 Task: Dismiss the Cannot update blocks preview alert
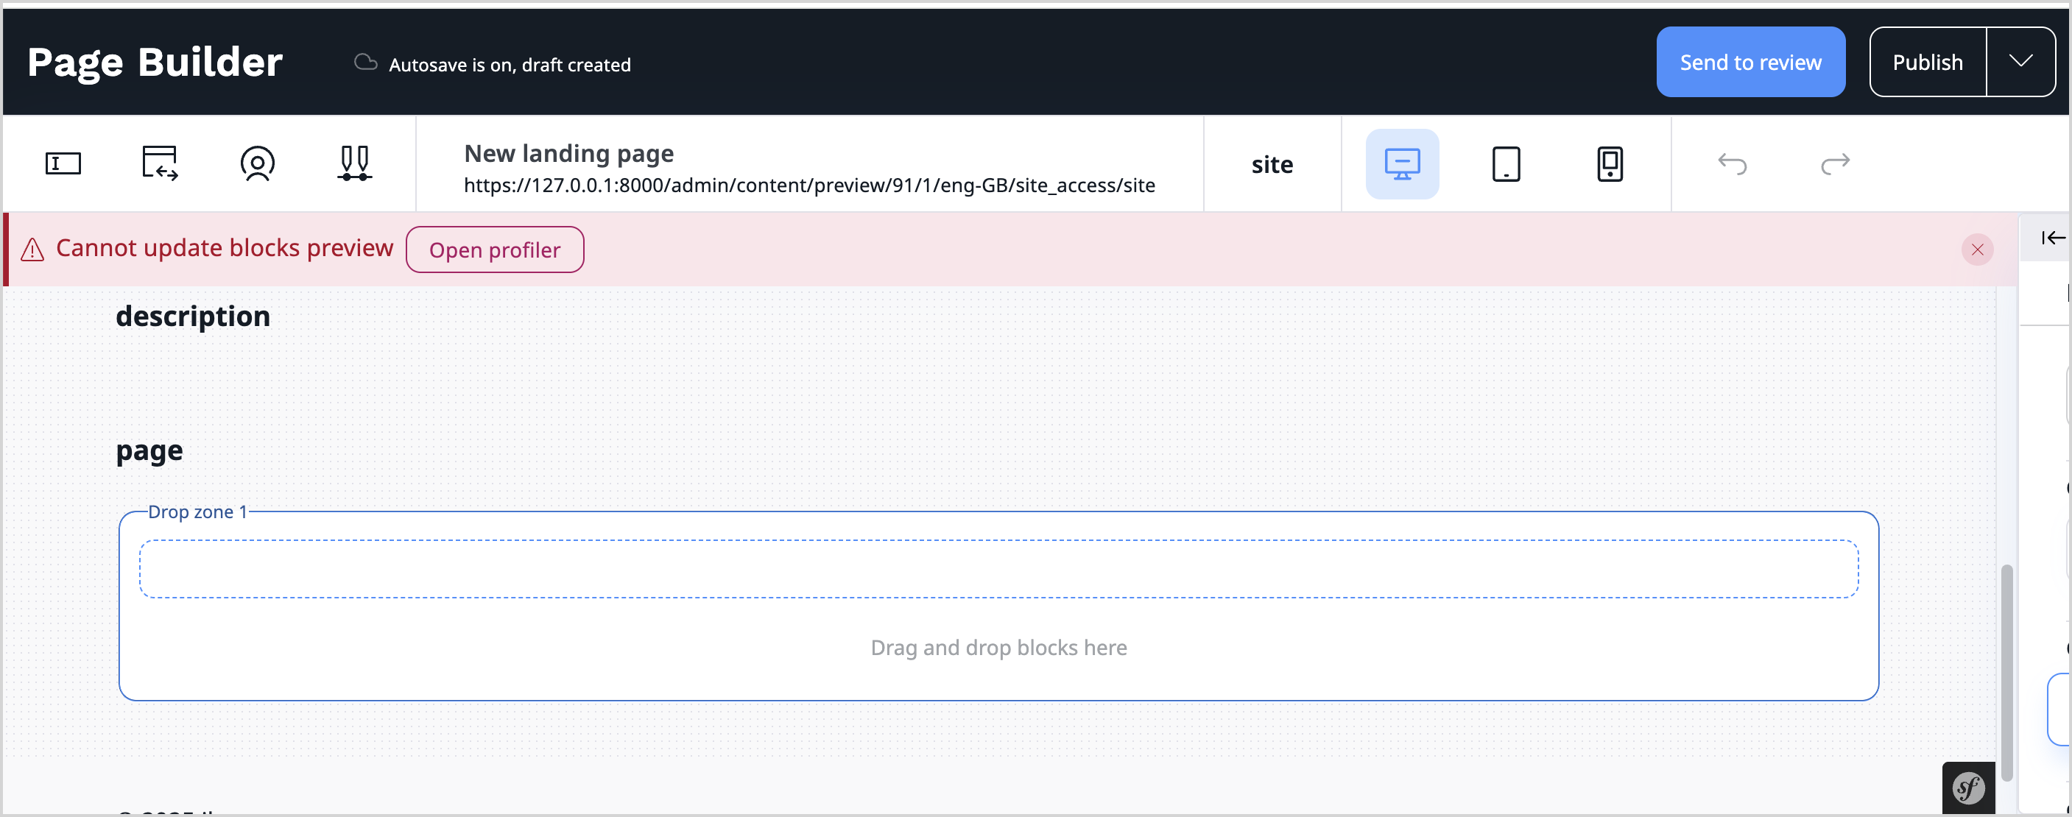tap(1978, 250)
